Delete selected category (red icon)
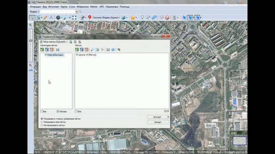Image resolution: width=275 pixels, height=154 pixels. pyautogui.click(x=52, y=50)
